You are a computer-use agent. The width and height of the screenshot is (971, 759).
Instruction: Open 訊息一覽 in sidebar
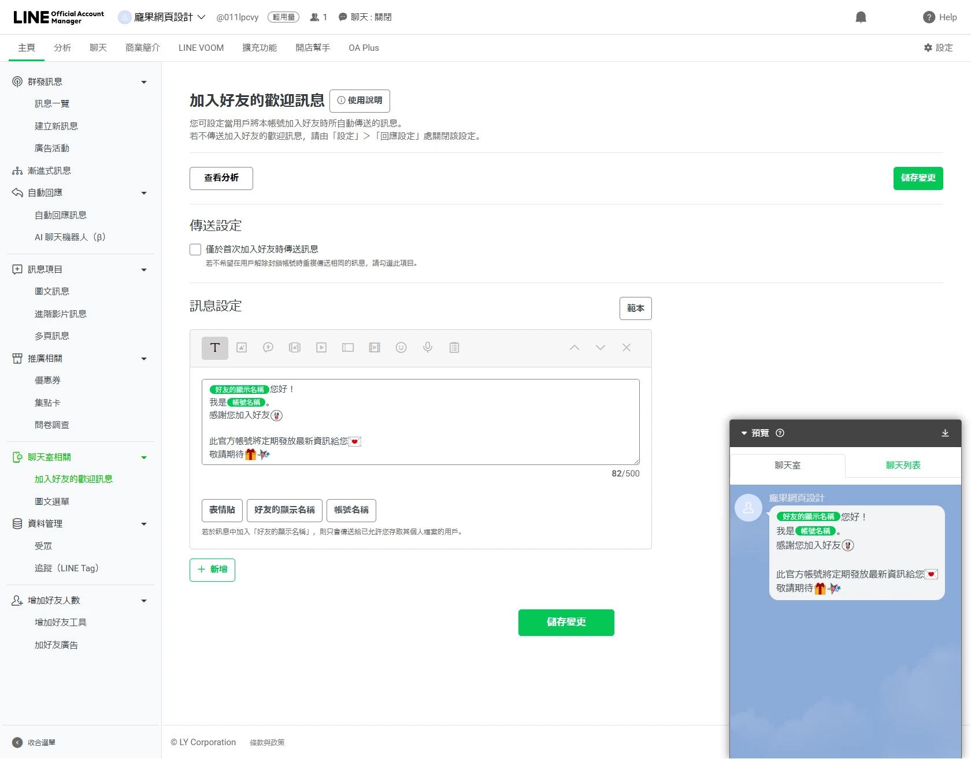[52, 104]
